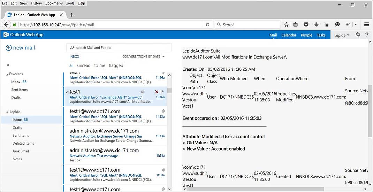373x192 pixels.
Task: Filter the message list by unread
Action: click(84, 66)
